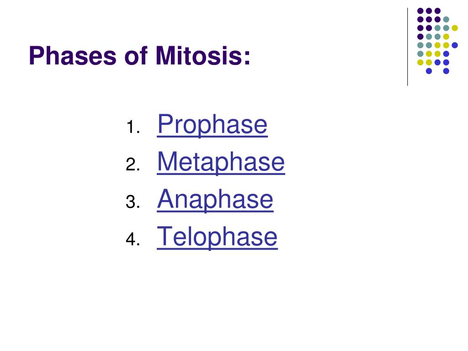Click the lone teal dot in second dot row

click(446, 20)
